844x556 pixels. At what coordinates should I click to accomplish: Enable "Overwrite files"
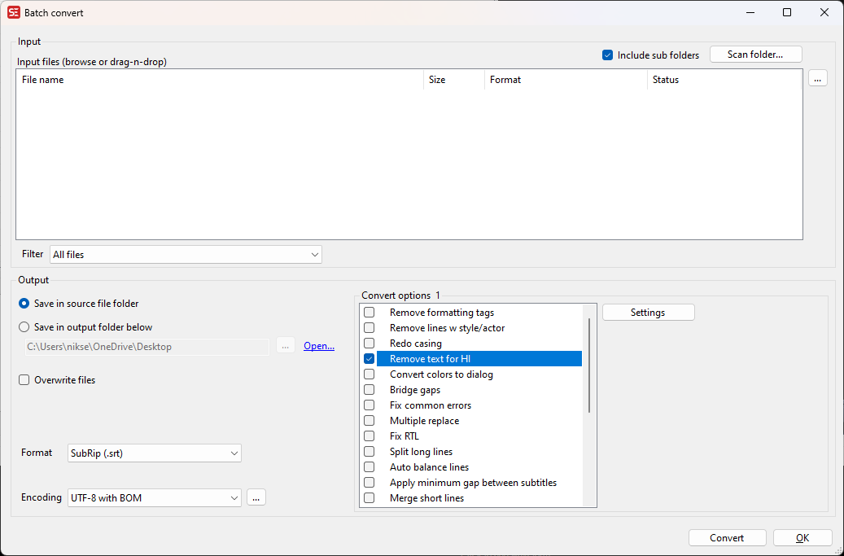click(x=24, y=379)
